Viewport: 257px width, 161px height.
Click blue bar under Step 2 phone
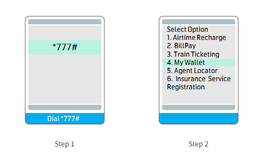pos(199,118)
